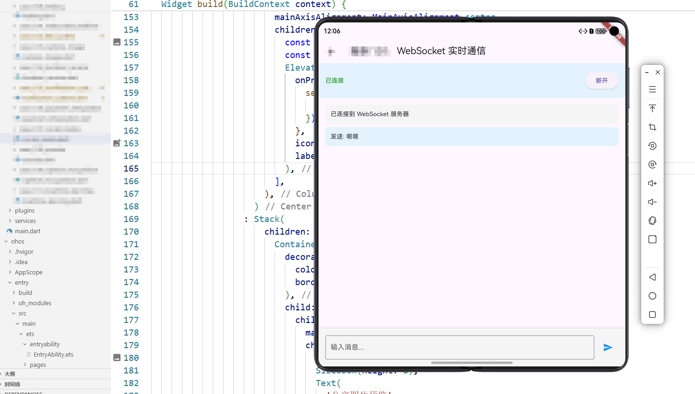Collapse the ets folder

[30, 334]
